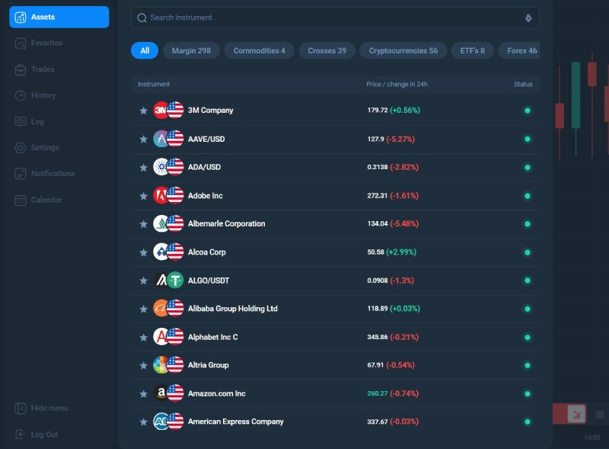Viewport: 609px width, 449px height.
Task: Click the Status column header
Action: [523, 84]
